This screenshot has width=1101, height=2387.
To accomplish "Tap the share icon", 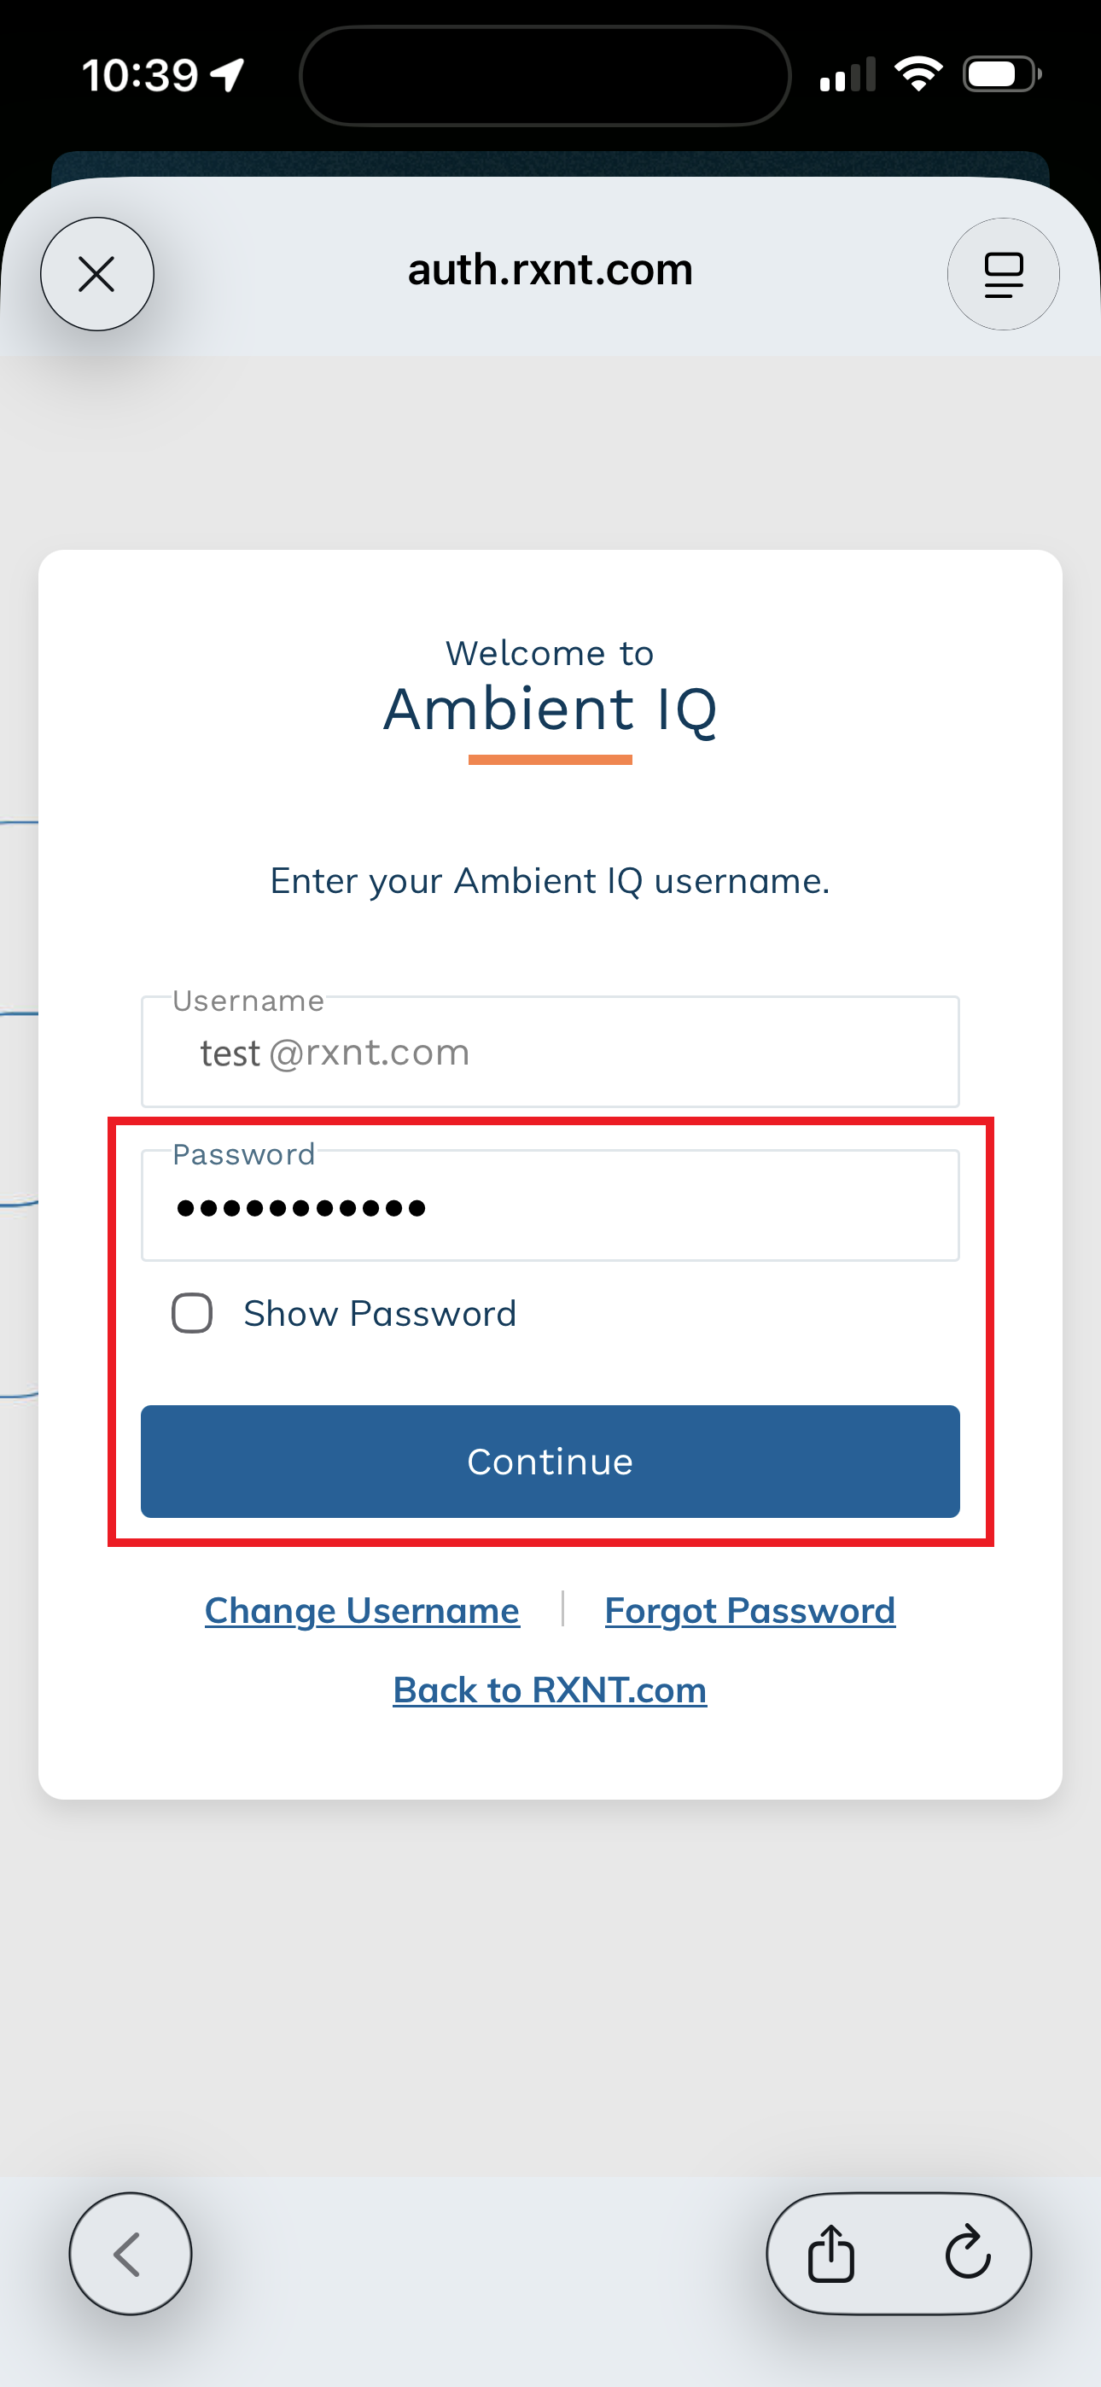I will coord(831,2253).
